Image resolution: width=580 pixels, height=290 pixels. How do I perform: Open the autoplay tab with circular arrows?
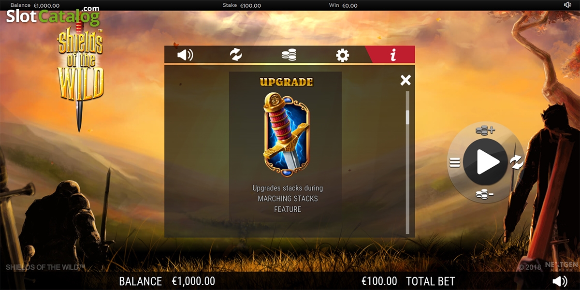coord(236,55)
